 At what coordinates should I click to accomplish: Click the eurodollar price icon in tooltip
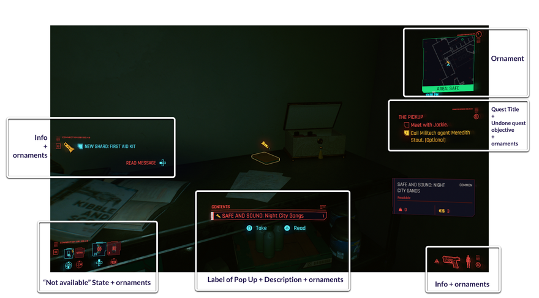coord(442,211)
